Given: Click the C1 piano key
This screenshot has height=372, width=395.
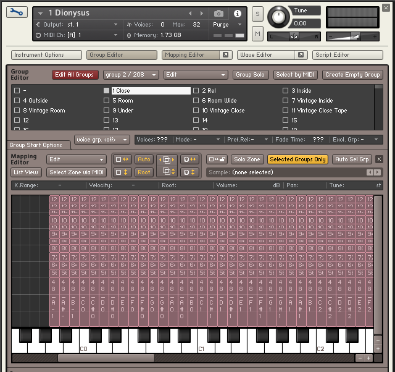Looking at the screenshot, I should (x=206, y=347).
